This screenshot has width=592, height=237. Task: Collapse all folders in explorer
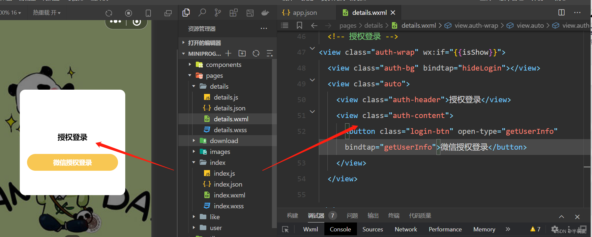[x=270, y=53]
